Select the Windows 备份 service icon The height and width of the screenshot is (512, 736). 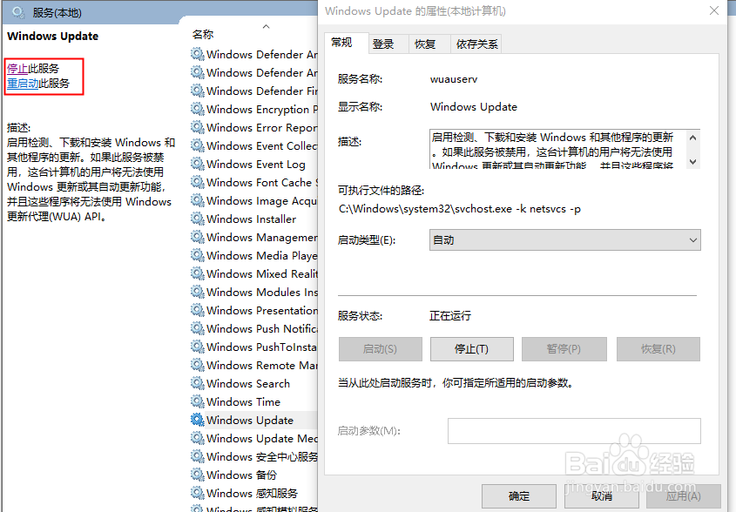click(199, 475)
